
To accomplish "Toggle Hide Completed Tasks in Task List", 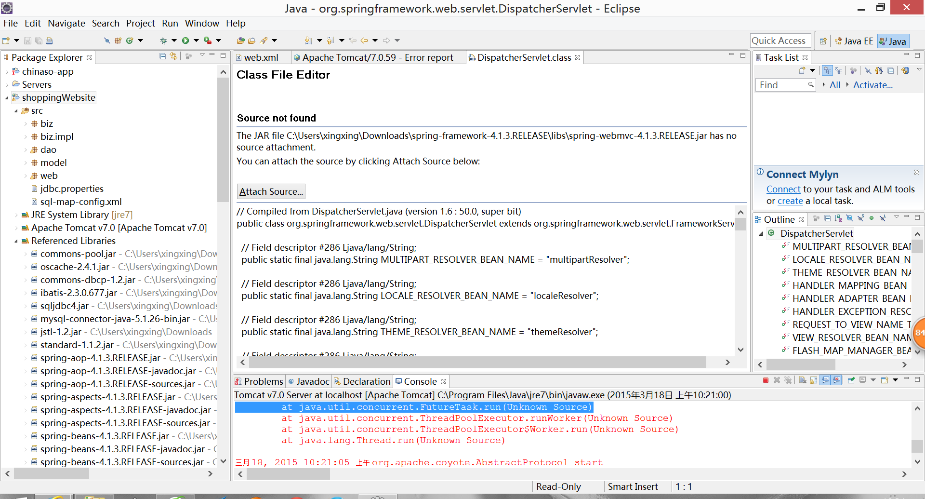I will point(868,70).
